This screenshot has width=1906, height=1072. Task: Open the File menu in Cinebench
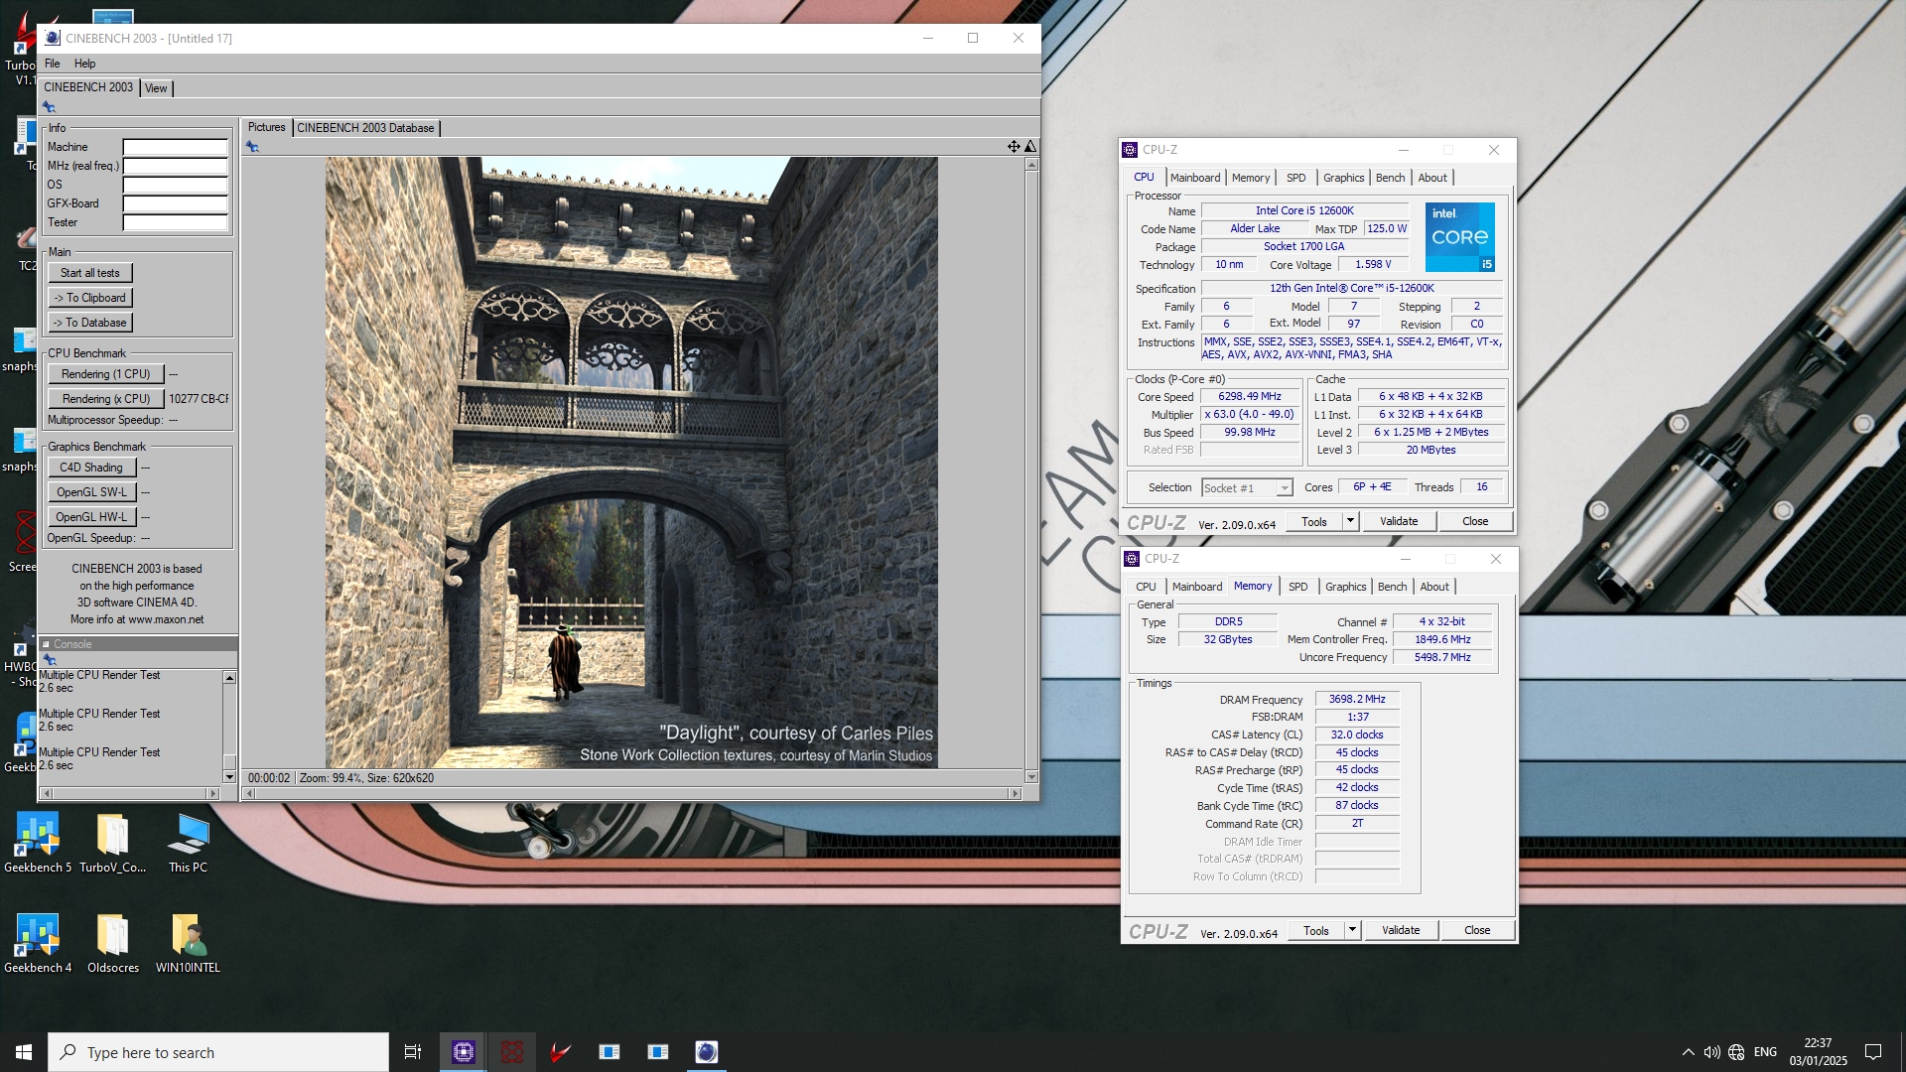click(53, 64)
